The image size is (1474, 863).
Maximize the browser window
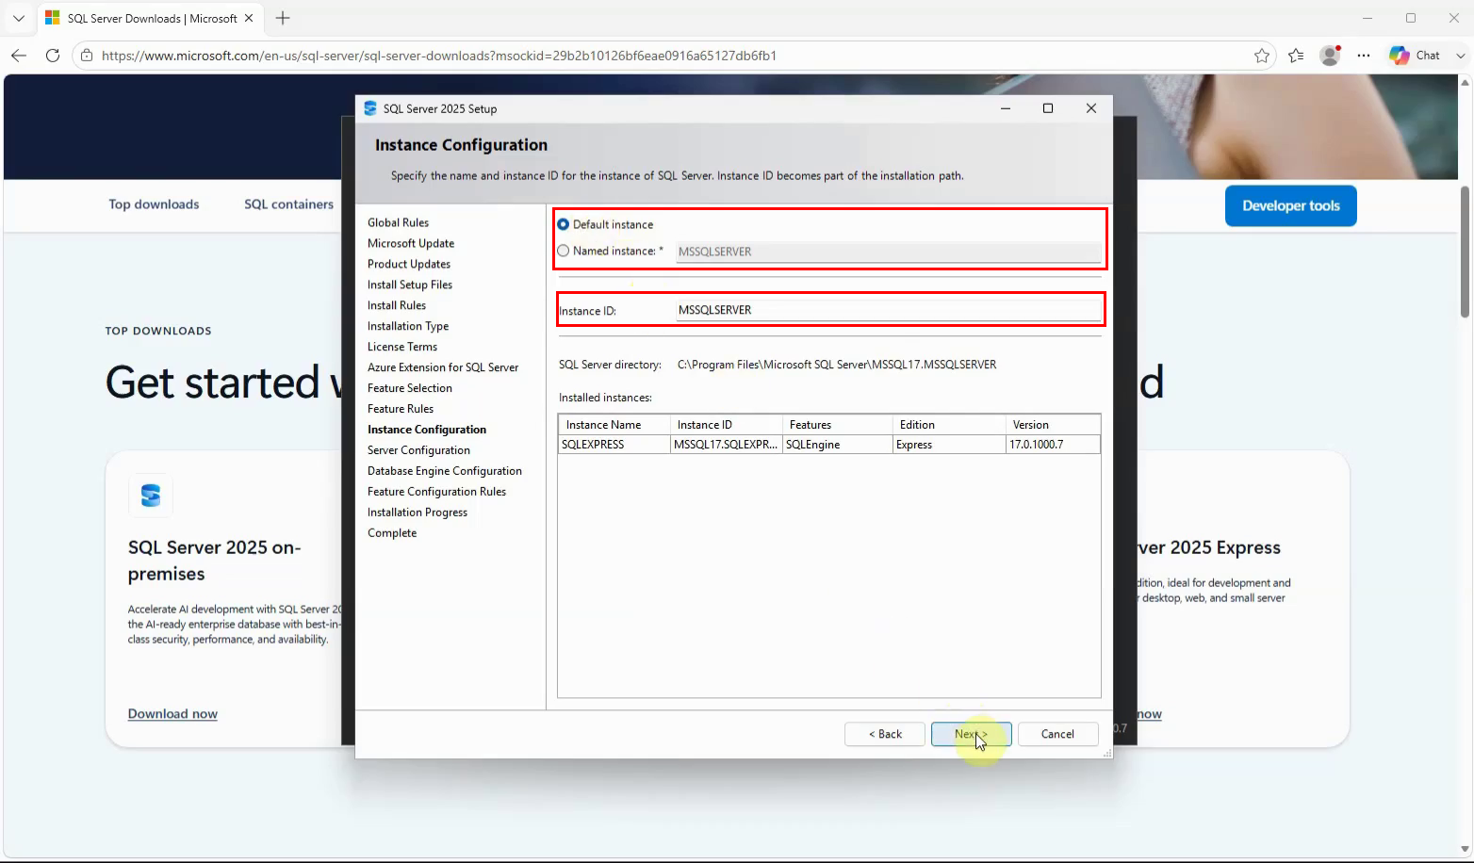pyautogui.click(x=1411, y=18)
